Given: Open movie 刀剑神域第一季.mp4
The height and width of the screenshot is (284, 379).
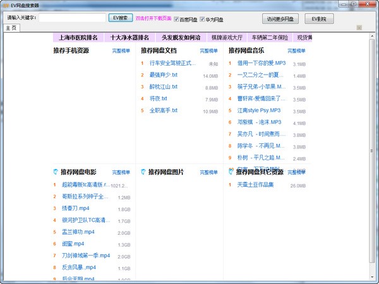Looking at the screenshot, I should (x=86, y=256).
